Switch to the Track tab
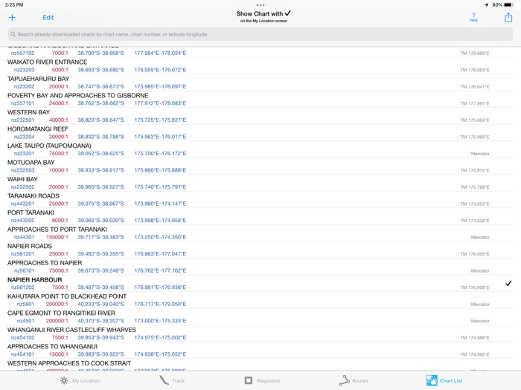 [x=172, y=380]
